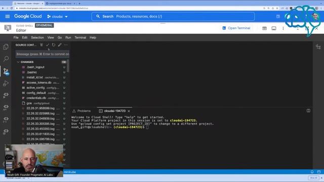Screen dimensions: 324x182
Task: Click the Cloud Shell editor logo icon
Action: [8, 28]
